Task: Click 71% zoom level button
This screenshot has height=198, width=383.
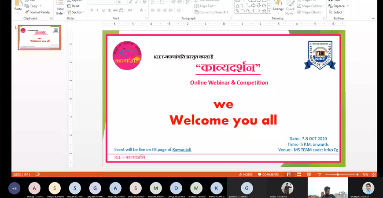Action: (365, 175)
